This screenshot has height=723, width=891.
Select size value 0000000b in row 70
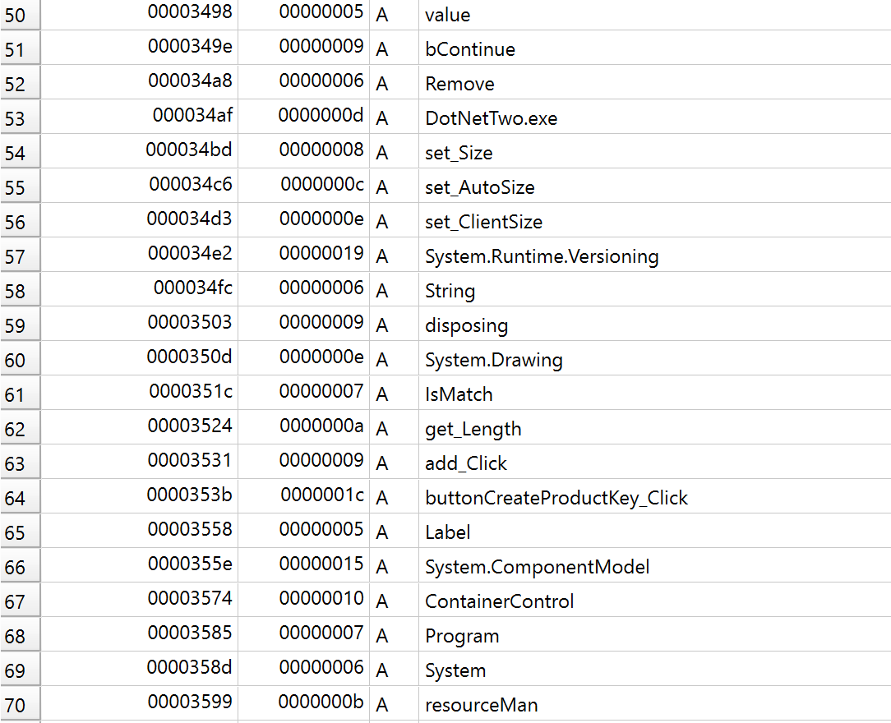pos(321,702)
